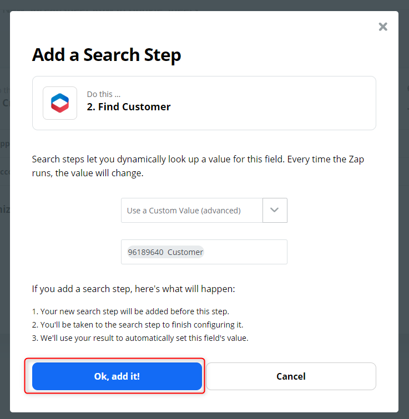The image size is (409, 419).
Task: Click the "Add a Search Step" heading
Action: tap(107, 55)
